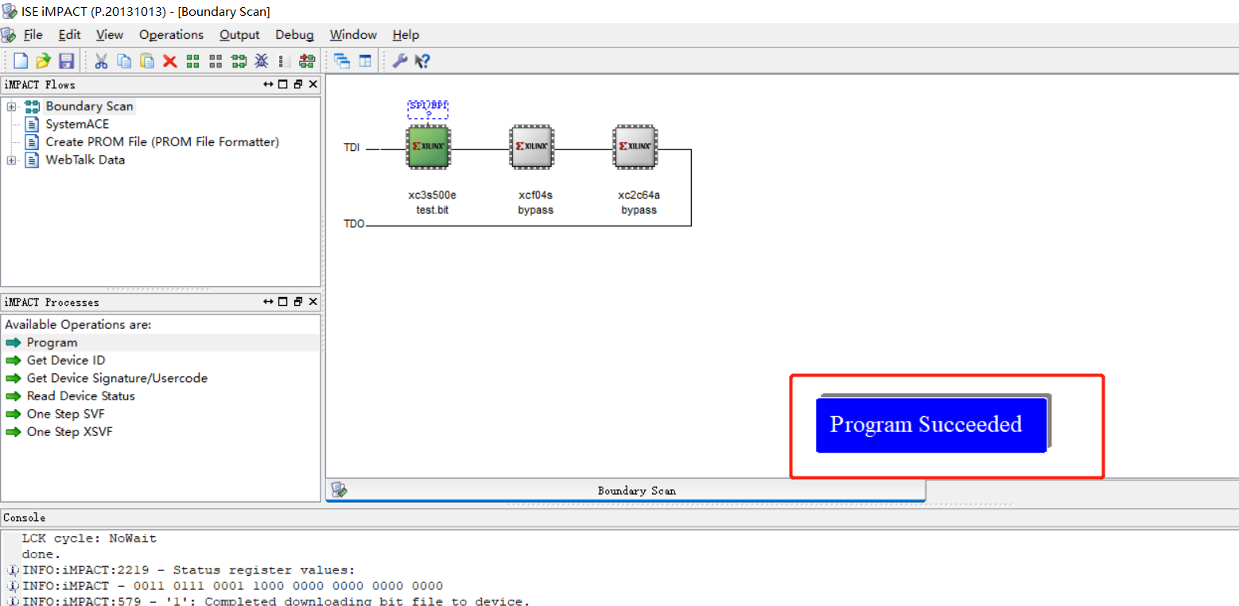Select the green xc3s500e Xilinx chip

coord(428,147)
